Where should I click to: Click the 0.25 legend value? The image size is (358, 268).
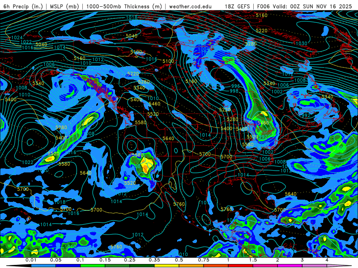[x=130, y=260]
